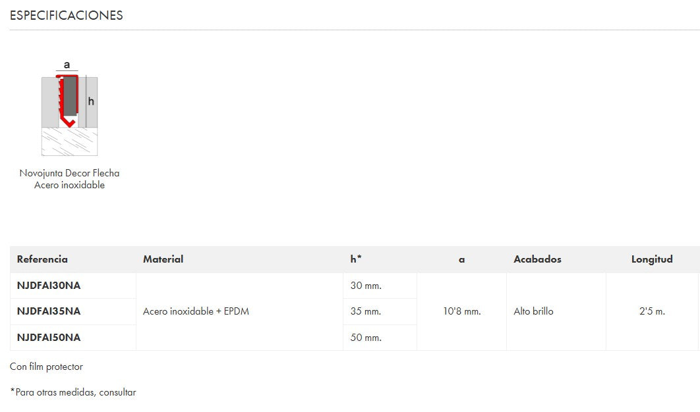Click the Para otras medidas, consultar footnote
This screenshot has width=700, height=412.
coord(74,392)
